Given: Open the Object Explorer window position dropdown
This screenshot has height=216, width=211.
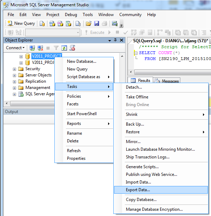Looking at the screenshot, I should 110,40.
